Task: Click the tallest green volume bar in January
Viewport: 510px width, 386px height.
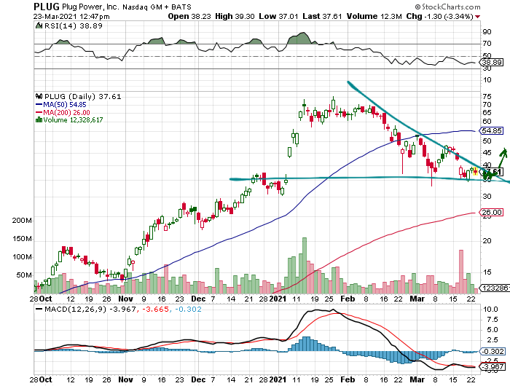Action: point(305,265)
